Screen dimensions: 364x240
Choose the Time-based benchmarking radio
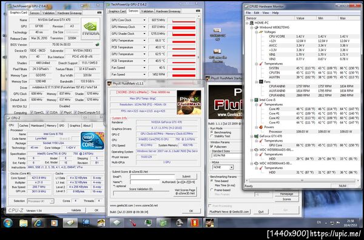[212, 180]
